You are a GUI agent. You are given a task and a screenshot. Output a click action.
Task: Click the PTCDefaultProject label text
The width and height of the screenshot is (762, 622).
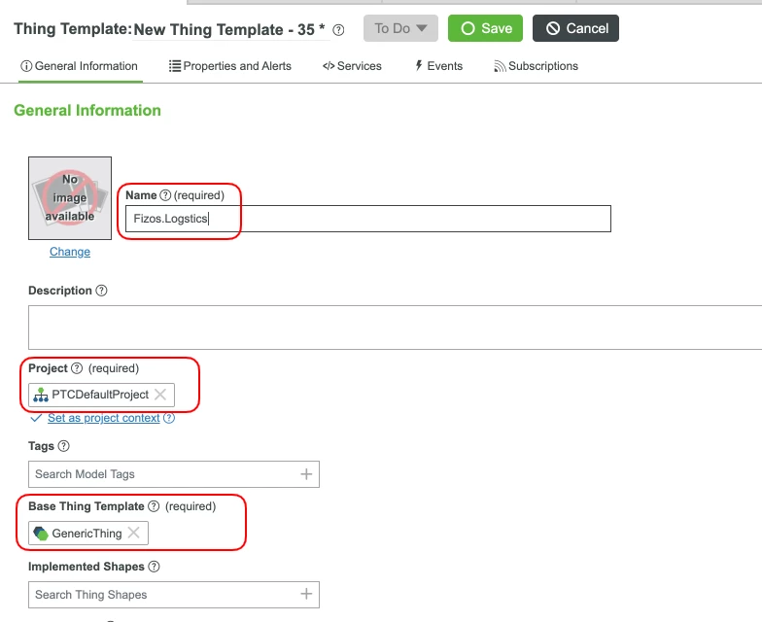coord(100,395)
